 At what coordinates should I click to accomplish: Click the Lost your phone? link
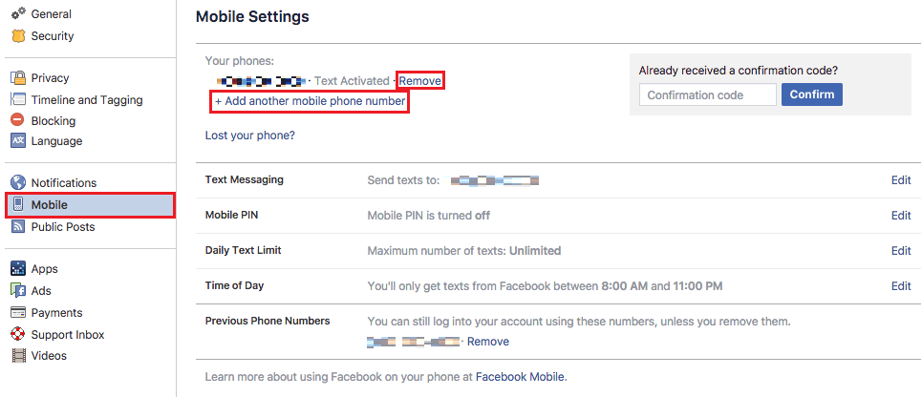coord(249,136)
